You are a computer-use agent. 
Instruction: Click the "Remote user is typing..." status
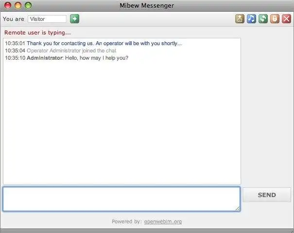(37, 33)
